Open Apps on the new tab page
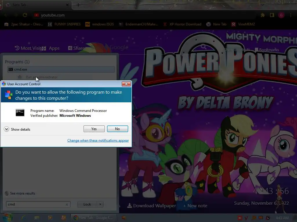 [x=50, y=48]
